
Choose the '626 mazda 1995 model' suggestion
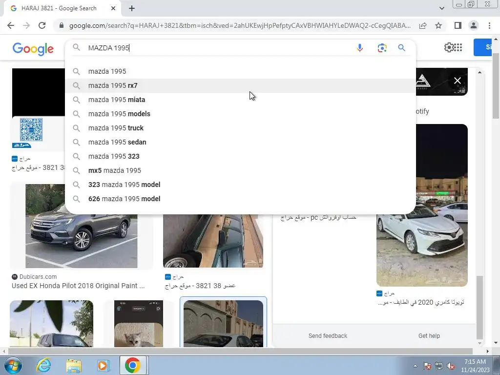(240, 199)
